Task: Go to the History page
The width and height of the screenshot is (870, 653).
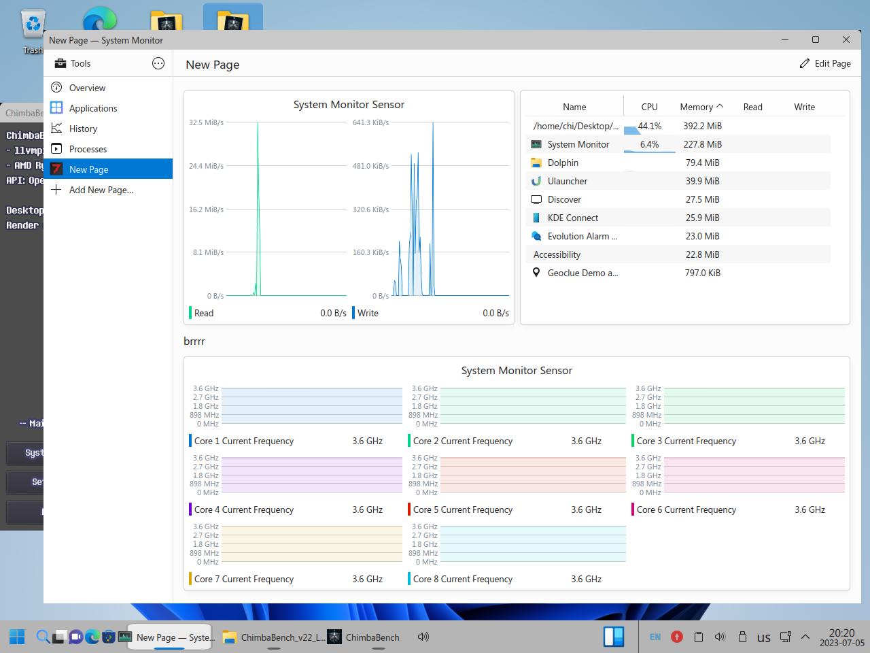Action: tap(83, 129)
